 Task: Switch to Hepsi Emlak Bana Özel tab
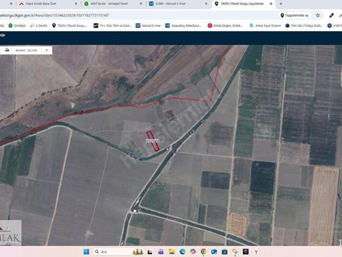pyautogui.click(x=44, y=4)
